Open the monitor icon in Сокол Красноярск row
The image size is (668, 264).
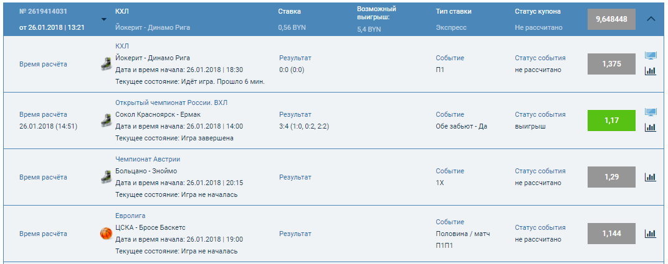(651, 112)
